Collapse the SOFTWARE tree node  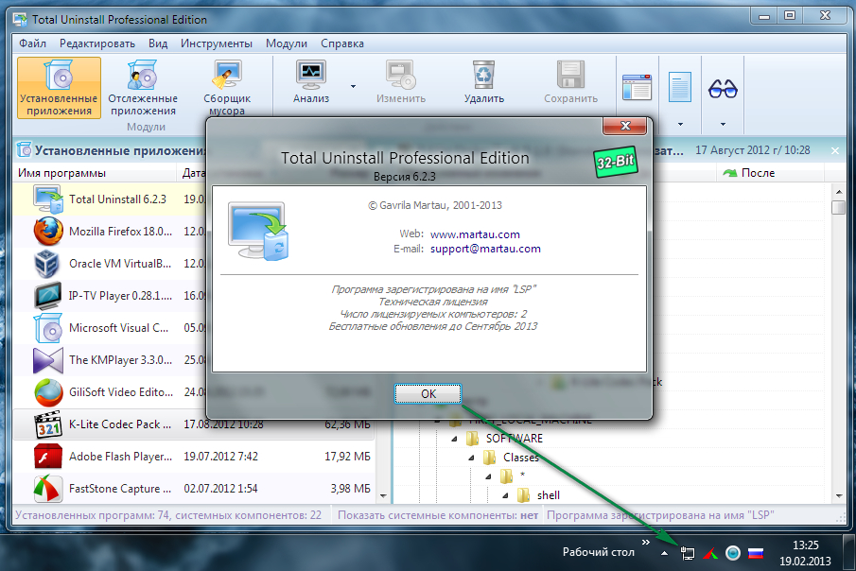click(x=454, y=439)
